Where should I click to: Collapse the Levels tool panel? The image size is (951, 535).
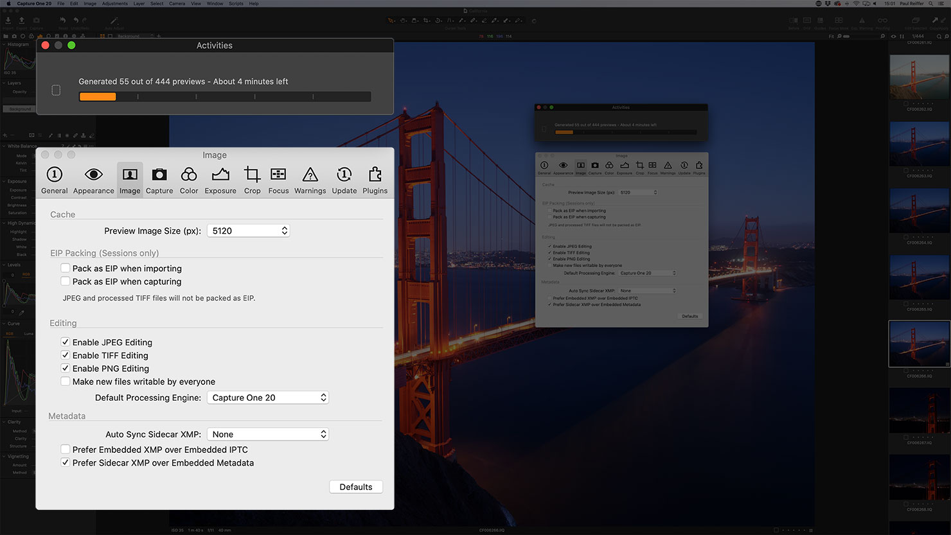[4, 265]
